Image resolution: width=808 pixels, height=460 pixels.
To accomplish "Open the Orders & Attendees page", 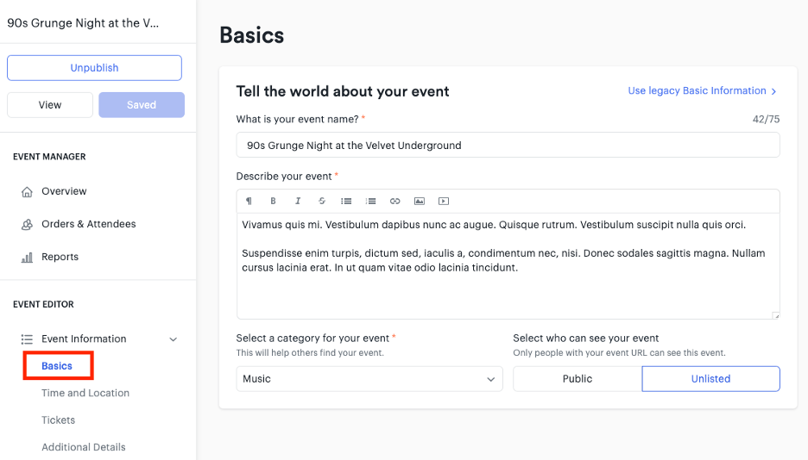I will [89, 224].
